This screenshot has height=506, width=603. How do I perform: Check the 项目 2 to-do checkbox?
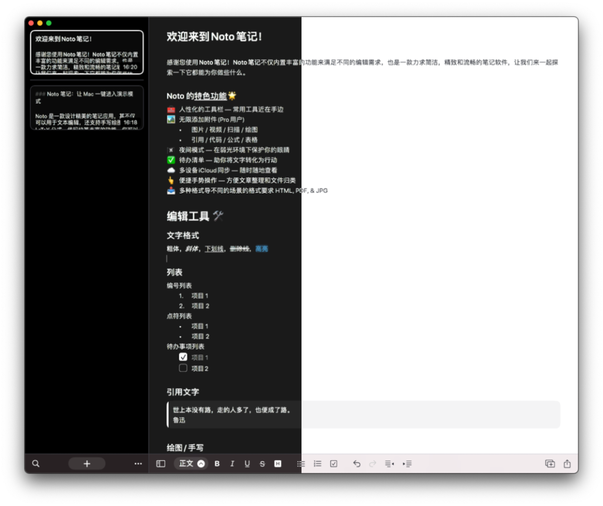point(183,368)
